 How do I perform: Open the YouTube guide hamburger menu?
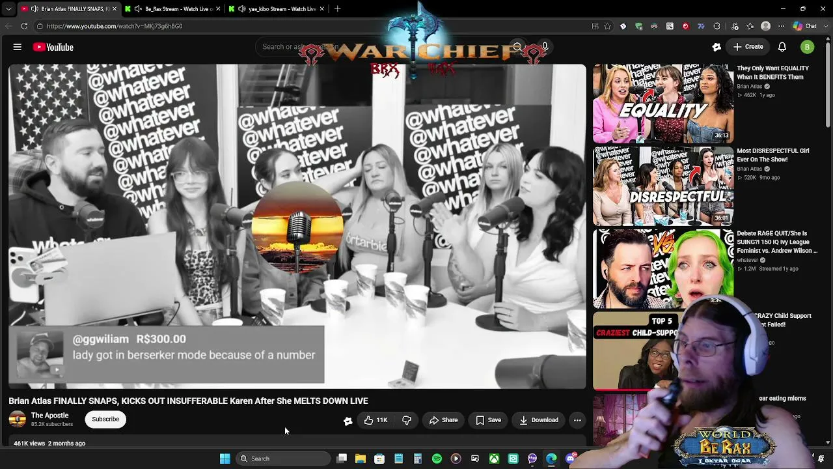[x=18, y=47]
